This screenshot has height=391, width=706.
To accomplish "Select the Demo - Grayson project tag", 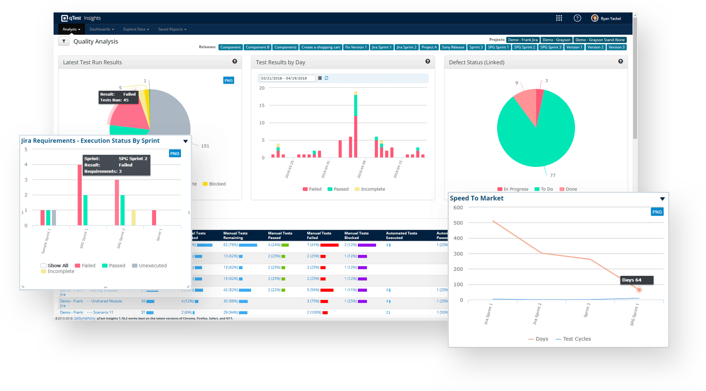I will 556,40.
